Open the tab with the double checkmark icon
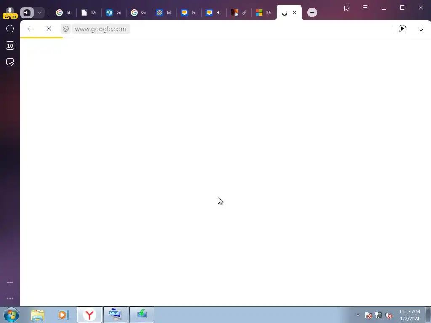This screenshot has height=323, width=431. 239,13
